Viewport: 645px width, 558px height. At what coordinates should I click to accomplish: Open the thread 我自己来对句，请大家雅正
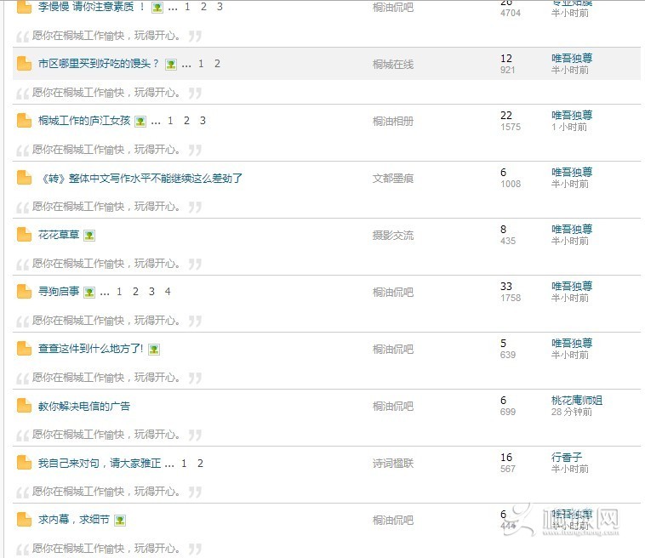100,463
